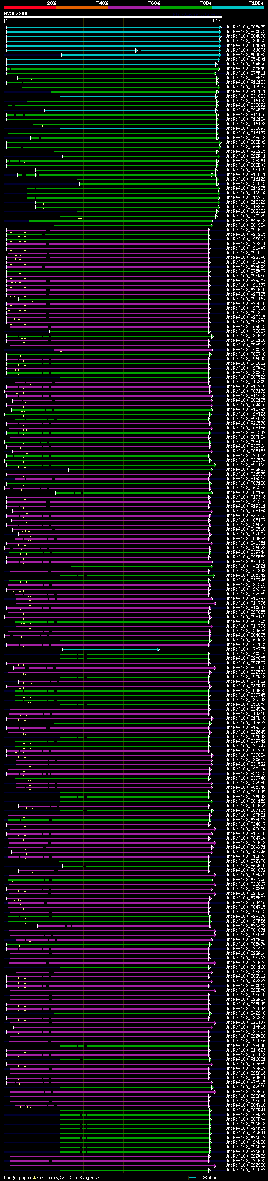
Task: Select UniRef100_A9TCL7 label
Action: click(x=245, y=253)
